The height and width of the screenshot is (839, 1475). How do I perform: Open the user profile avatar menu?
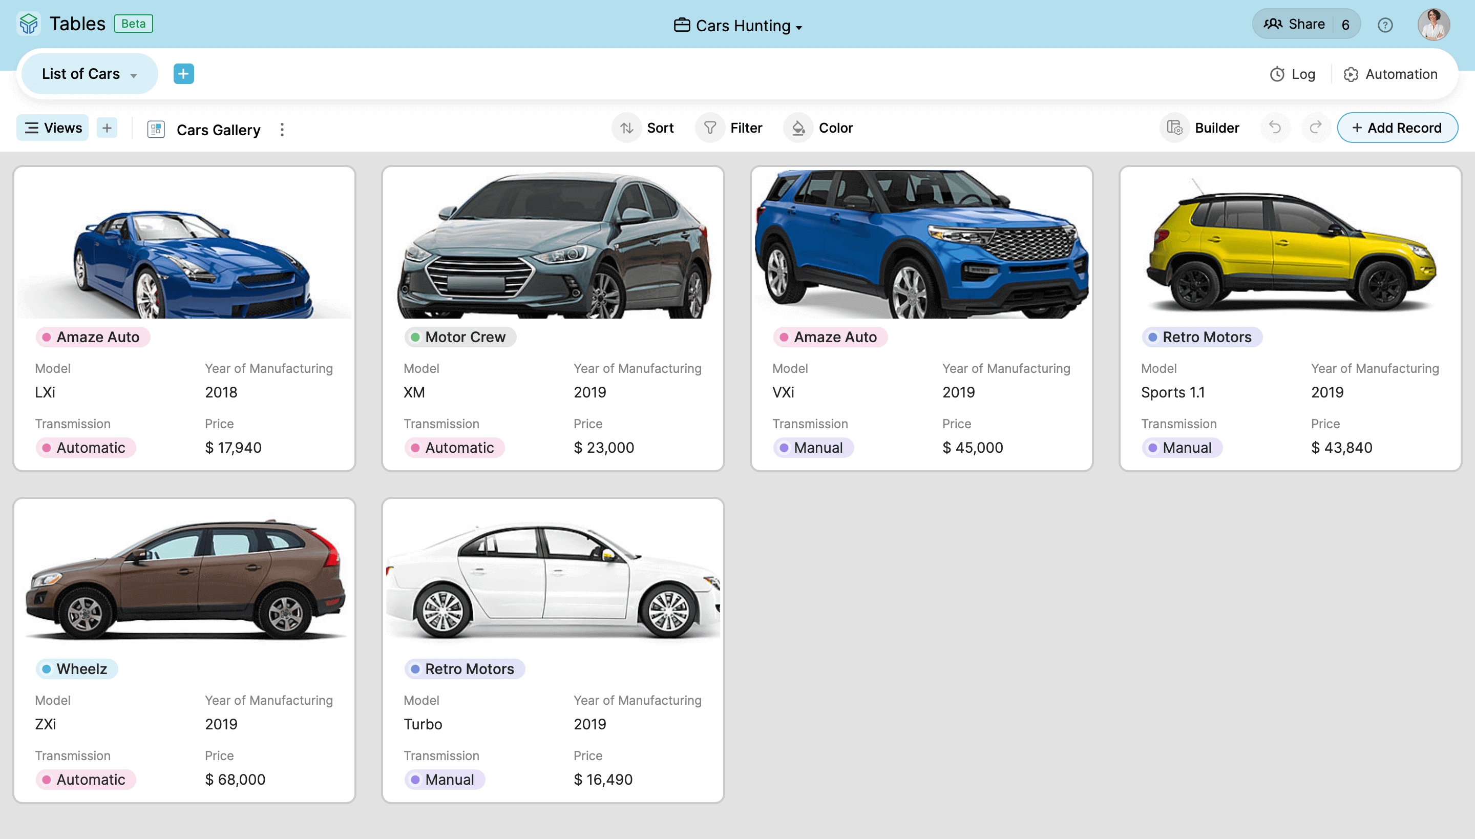point(1434,25)
